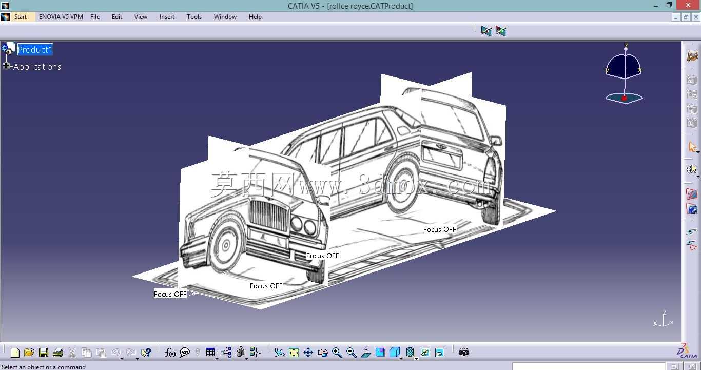701x370 pixels.
Task: Open dropdown arrow beside Design Table icon
Action: pyautogui.click(x=217, y=358)
